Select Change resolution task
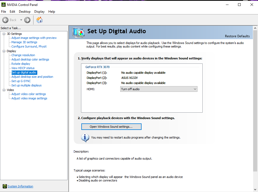The image size is (258, 192). point(23,55)
